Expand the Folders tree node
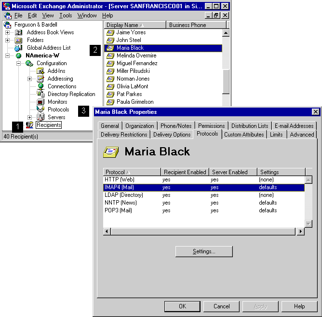 coord(7,40)
